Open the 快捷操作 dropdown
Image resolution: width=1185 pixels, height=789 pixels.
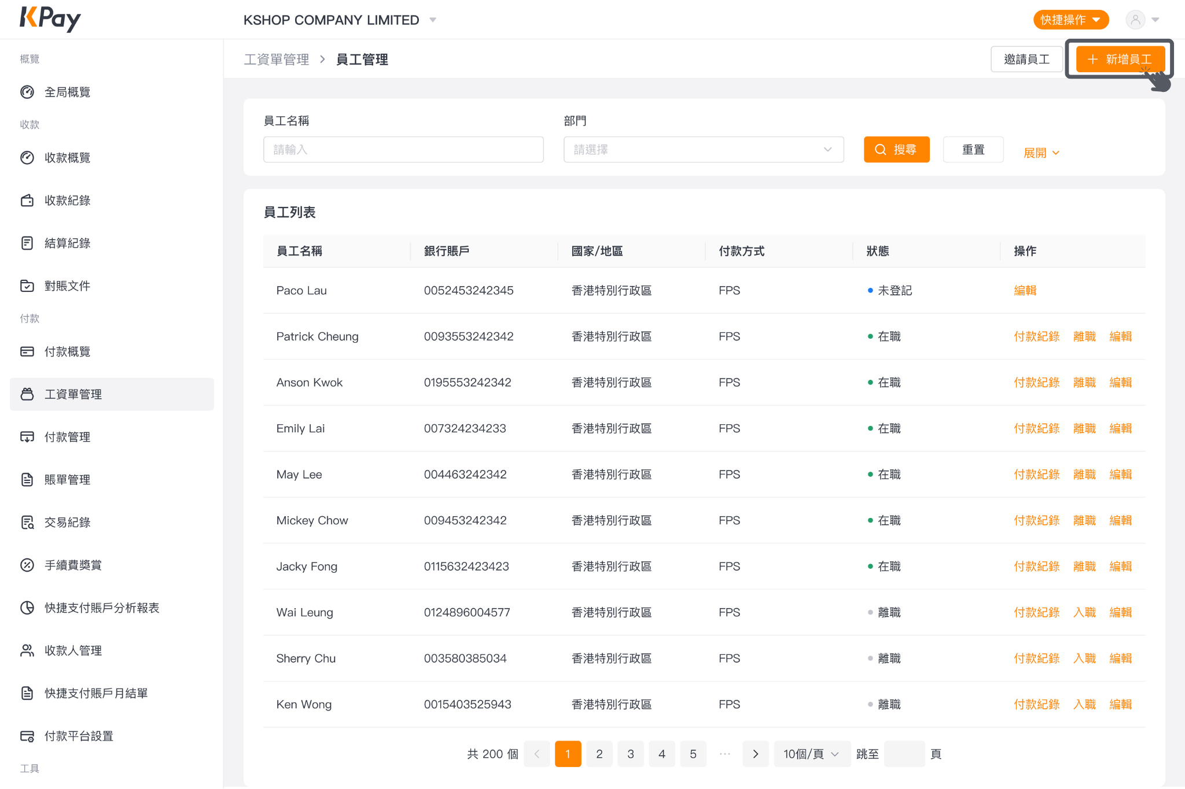point(1070,20)
